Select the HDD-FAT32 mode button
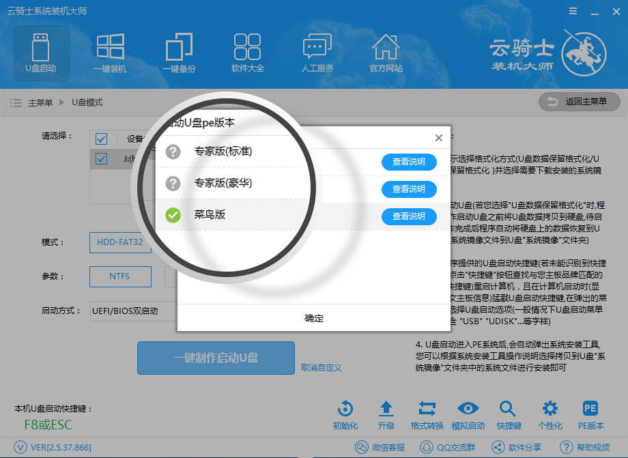Image resolution: width=628 pixels, height=458 pixels. coord(120,242)
